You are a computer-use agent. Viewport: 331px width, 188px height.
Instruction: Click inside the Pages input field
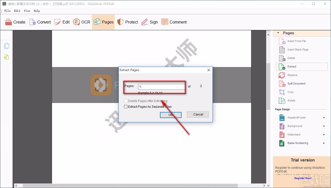coord(161,86)
